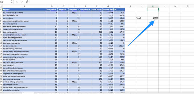The width and height of the screenshot is (194, 94).
Task: Click the CPC cell showing 101.24
Action: coord(119,46)
